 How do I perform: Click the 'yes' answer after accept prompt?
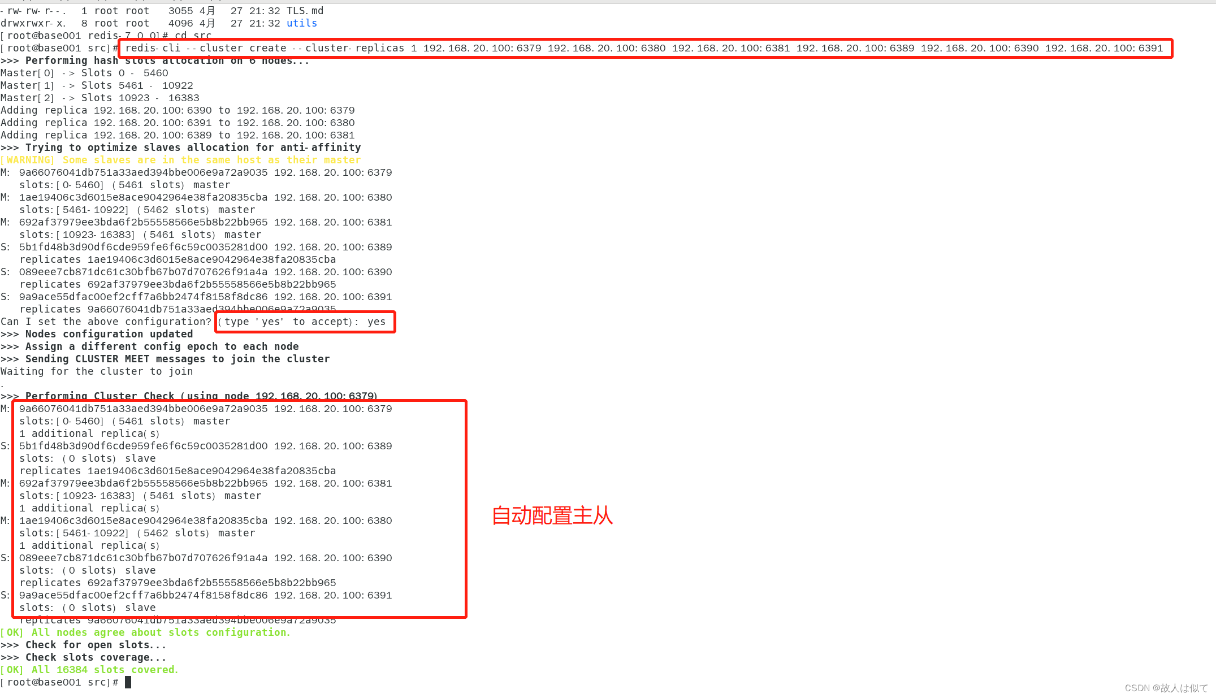[377, 322]
